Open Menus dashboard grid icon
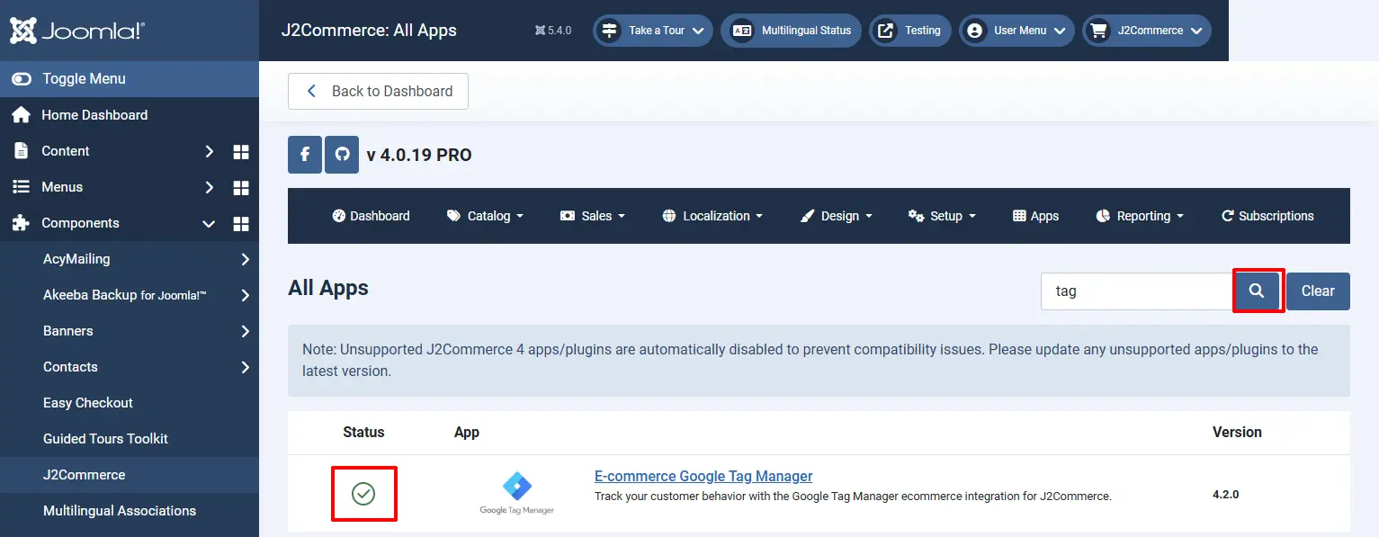Viewport: 1379px width, 537px height. (x=241, y=187)
